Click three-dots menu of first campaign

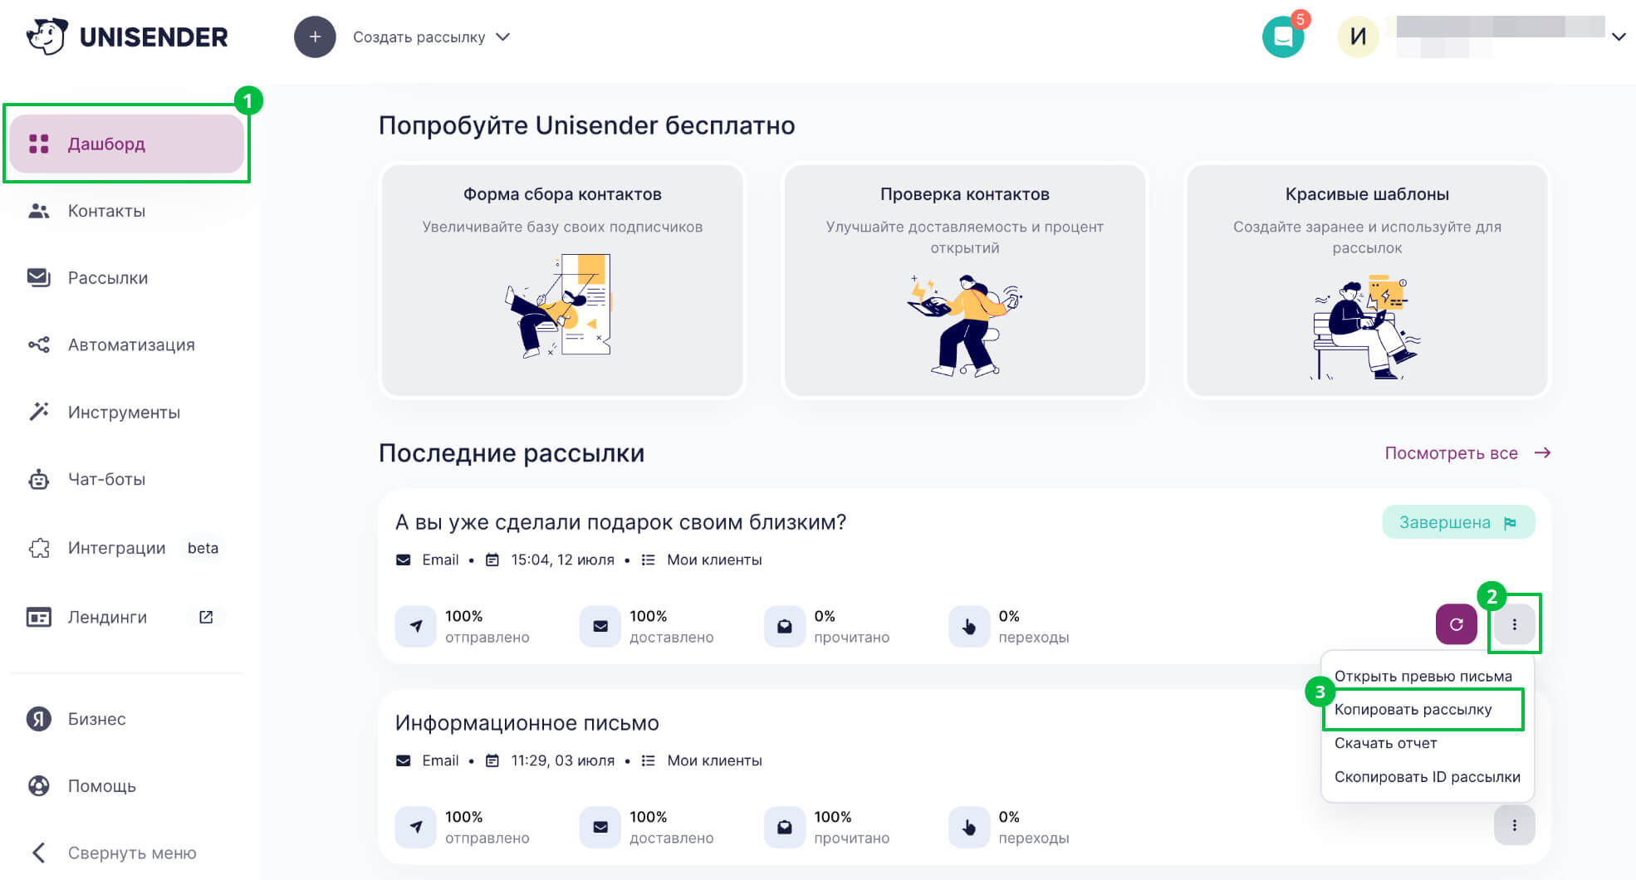[x=1514, y=624]
